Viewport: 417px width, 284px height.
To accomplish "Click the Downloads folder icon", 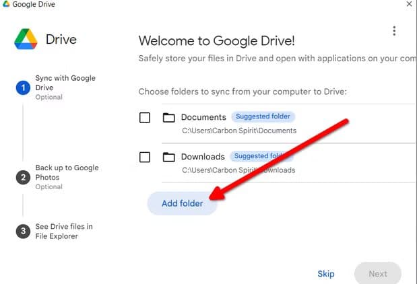I will [168, 157].
